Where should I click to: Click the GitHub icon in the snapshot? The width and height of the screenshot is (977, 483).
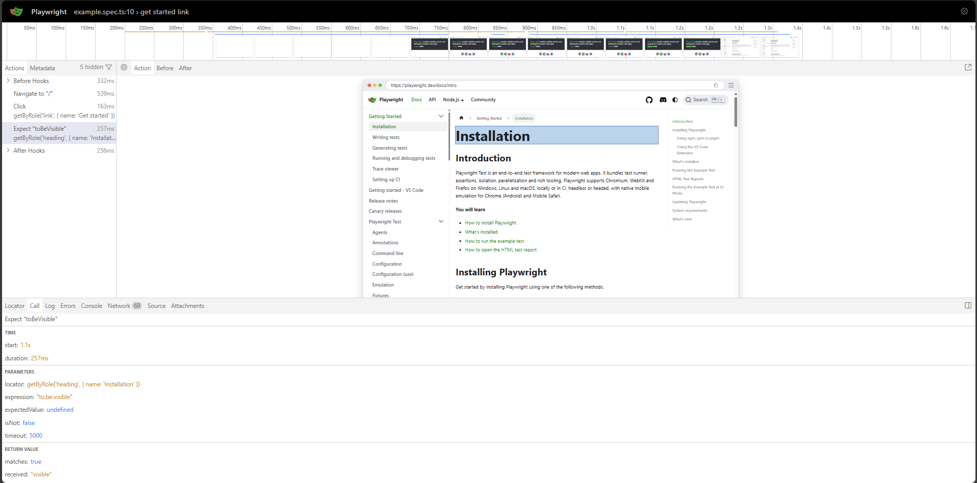[x=649, y=100]
